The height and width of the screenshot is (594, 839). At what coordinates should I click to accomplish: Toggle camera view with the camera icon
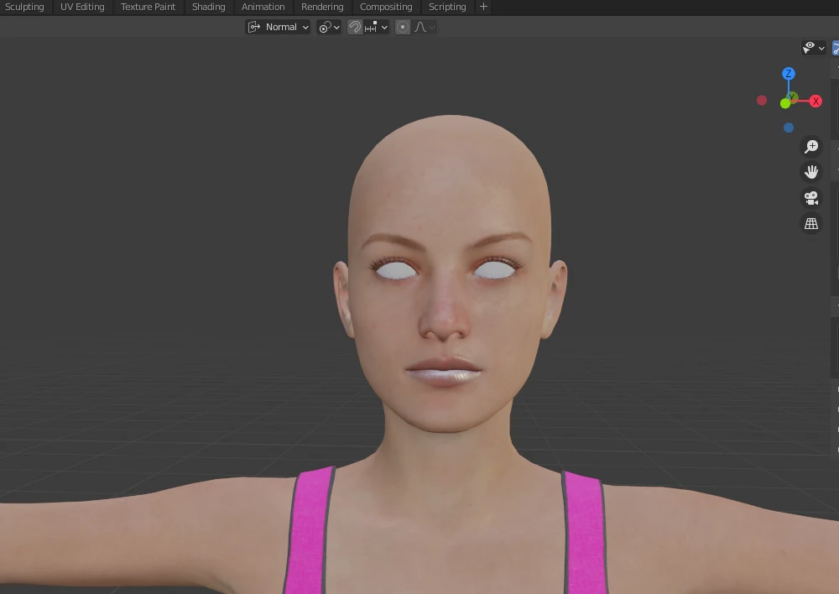point(811,198)
